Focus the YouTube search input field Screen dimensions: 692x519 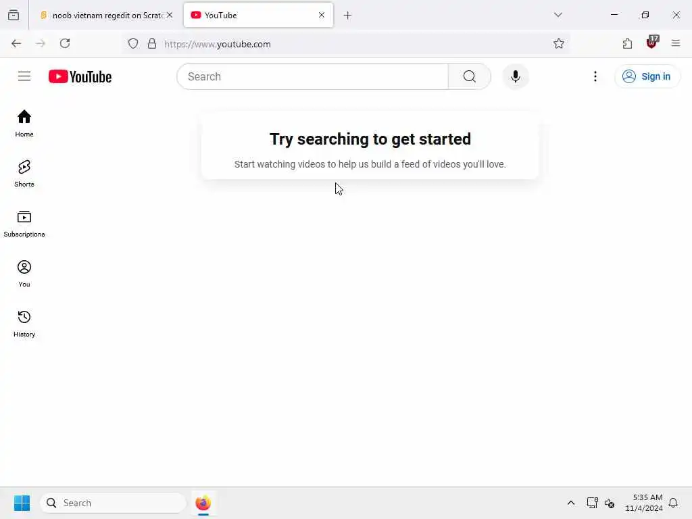312,76
